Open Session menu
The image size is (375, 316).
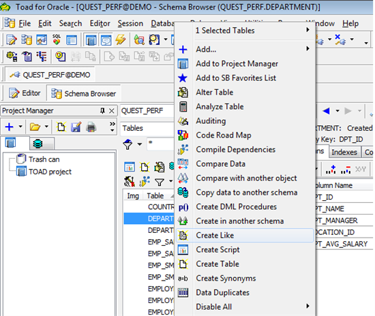pyautogui.click(x=130, y=23)
